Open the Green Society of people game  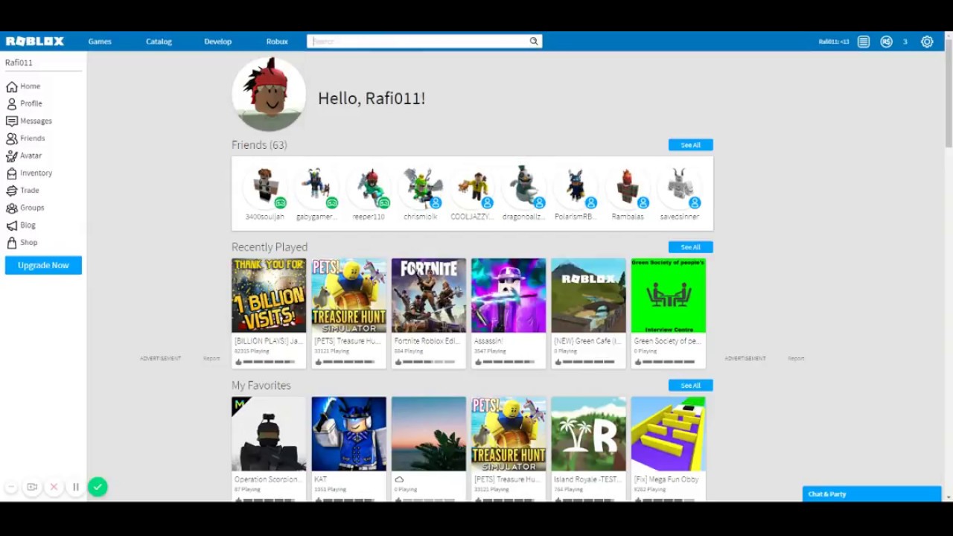pos(669,296)
